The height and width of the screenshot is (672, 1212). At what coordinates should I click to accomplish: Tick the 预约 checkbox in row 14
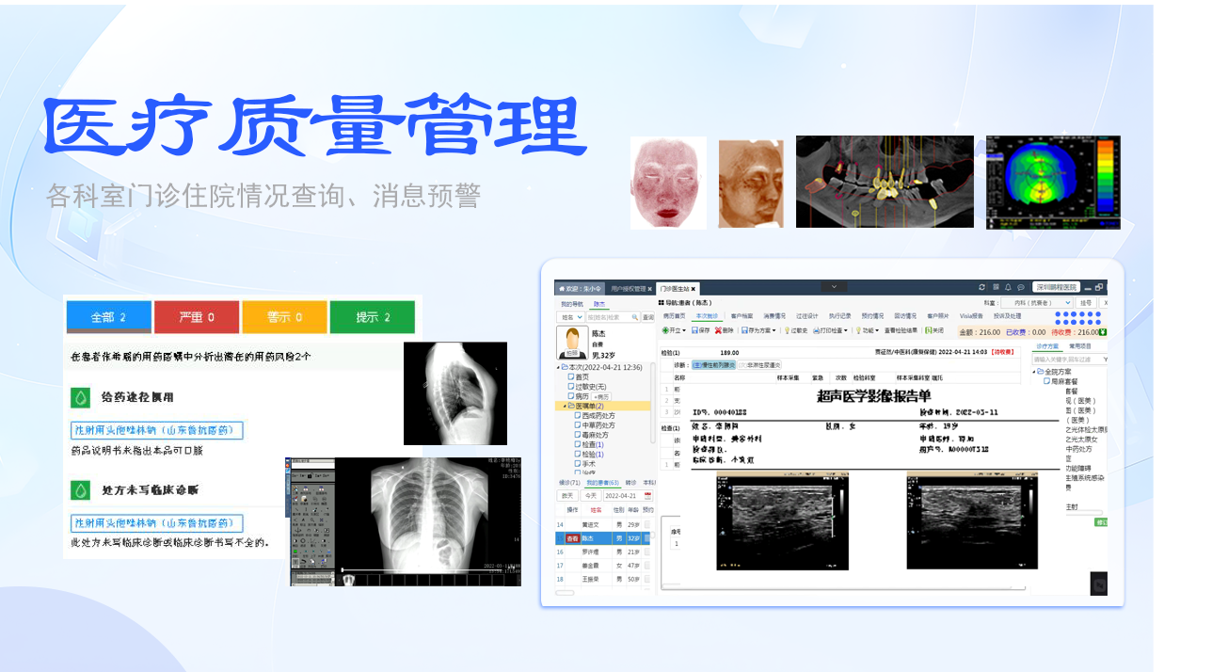point(647,524)
